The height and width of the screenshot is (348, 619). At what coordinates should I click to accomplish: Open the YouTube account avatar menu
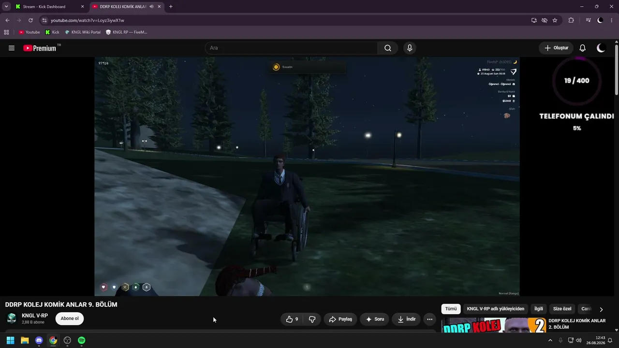pos(601,48)
